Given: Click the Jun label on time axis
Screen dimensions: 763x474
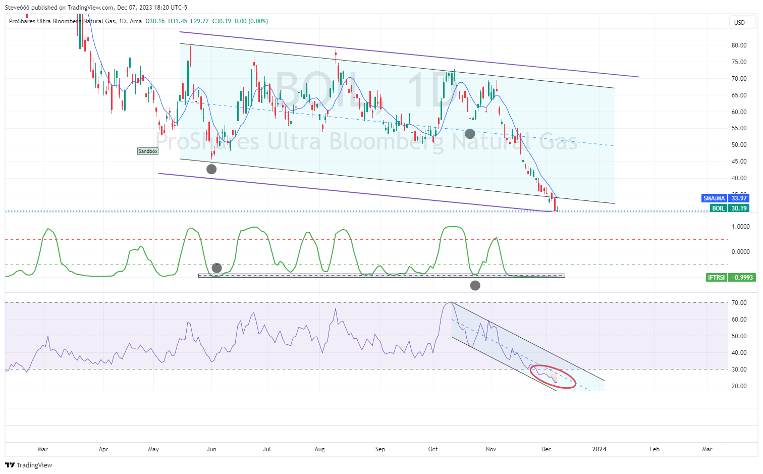Looking at the screenshot, I should [211, 449].
